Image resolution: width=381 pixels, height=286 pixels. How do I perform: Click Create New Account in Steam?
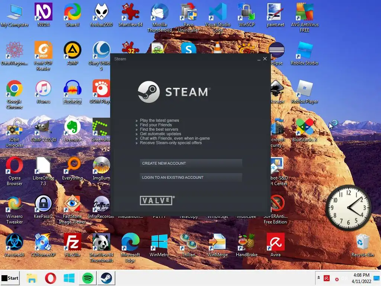[x=191, y=163]
